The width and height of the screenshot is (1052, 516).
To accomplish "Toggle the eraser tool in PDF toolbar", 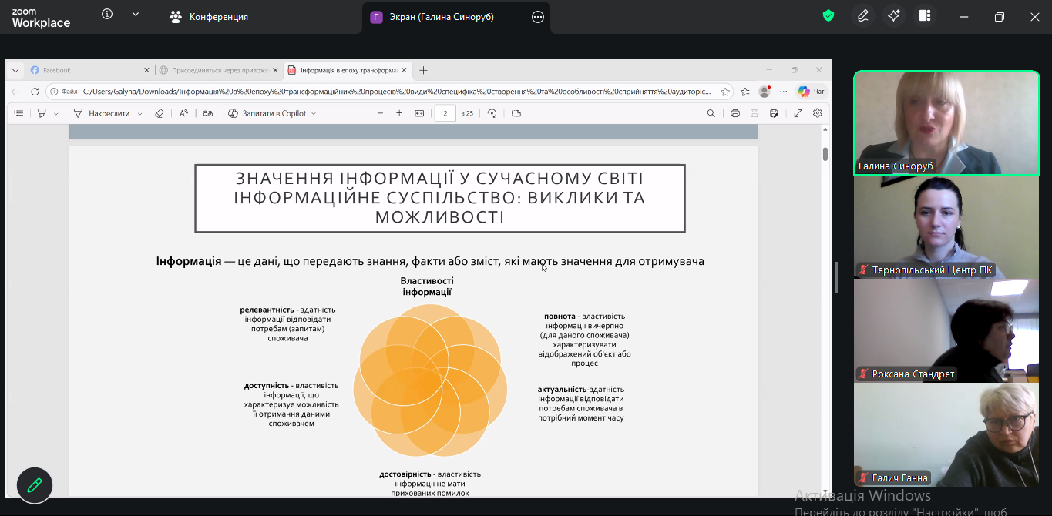I will [x=160, y=113].
